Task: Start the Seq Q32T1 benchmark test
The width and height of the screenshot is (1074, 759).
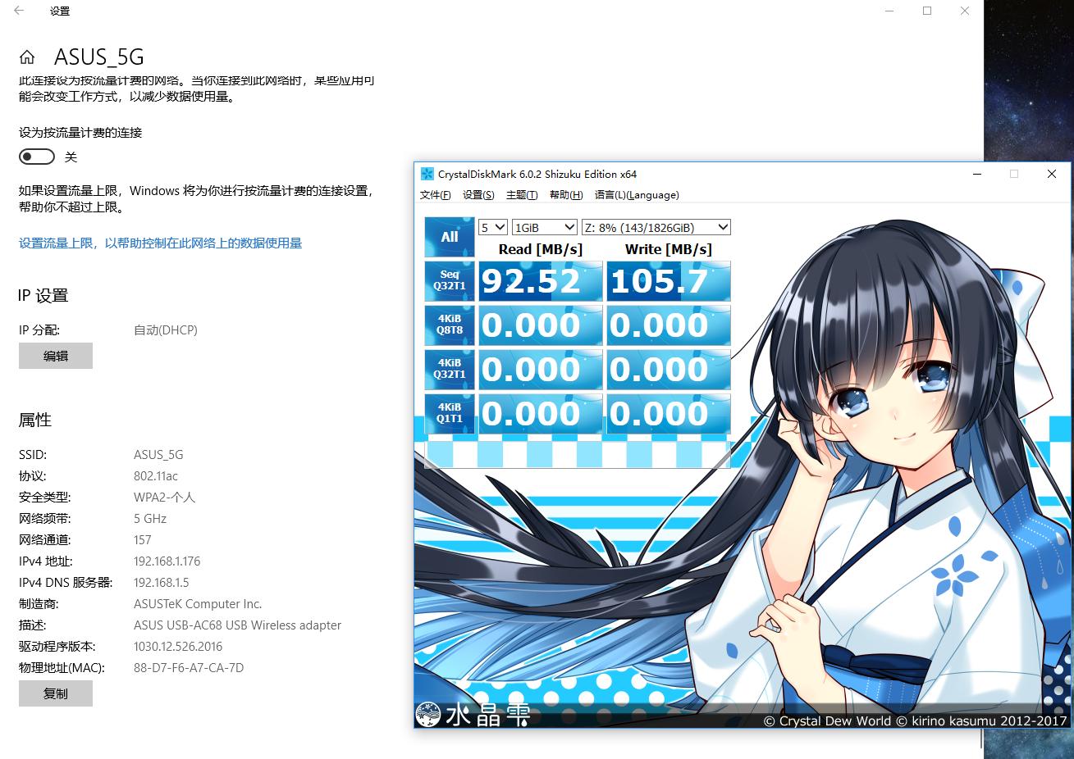Action: pos(449,281)
